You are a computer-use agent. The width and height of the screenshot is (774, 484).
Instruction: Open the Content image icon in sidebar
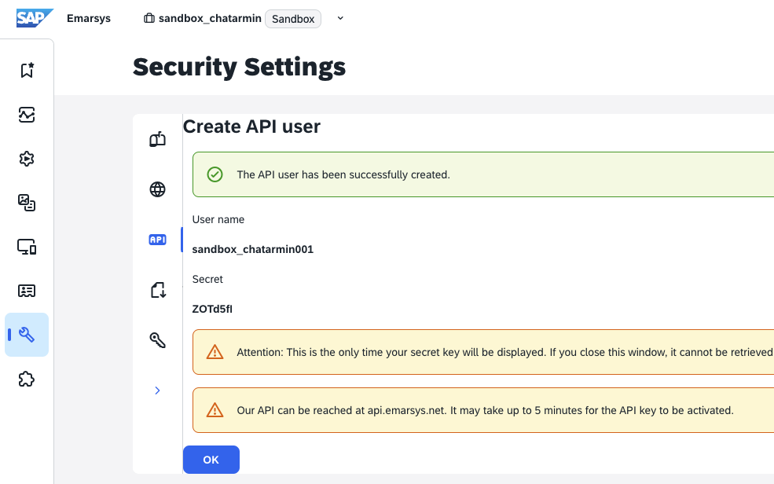click(x=27, y=203)
